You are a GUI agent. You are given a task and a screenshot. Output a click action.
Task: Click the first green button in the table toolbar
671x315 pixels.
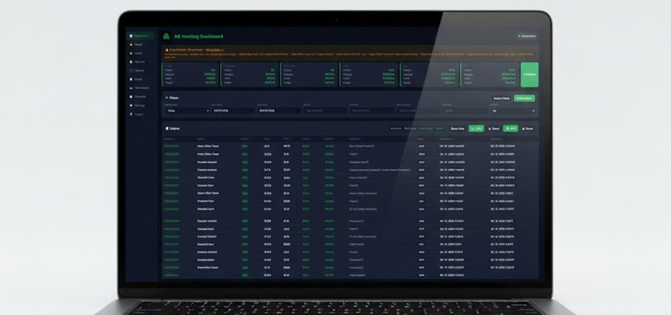click(x=476, y=129)
